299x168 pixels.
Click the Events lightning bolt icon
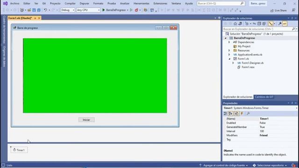(242, 114)
